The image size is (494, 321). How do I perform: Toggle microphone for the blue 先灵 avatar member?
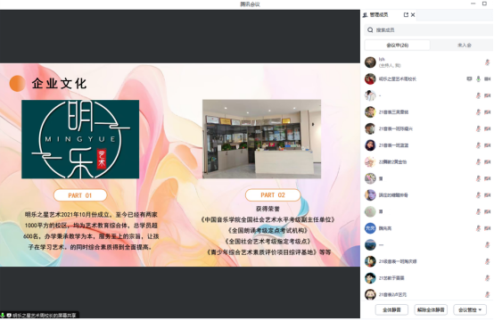478,228
